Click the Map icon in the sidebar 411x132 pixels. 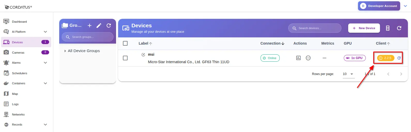(6, 94)
